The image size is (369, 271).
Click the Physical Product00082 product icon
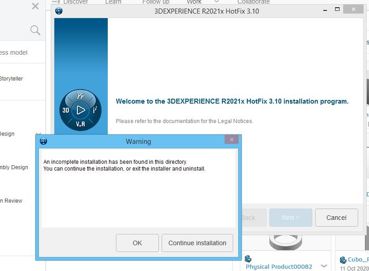[x=248, y=259]
